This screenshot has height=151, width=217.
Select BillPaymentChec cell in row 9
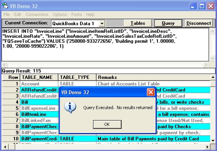pos(39,132)
